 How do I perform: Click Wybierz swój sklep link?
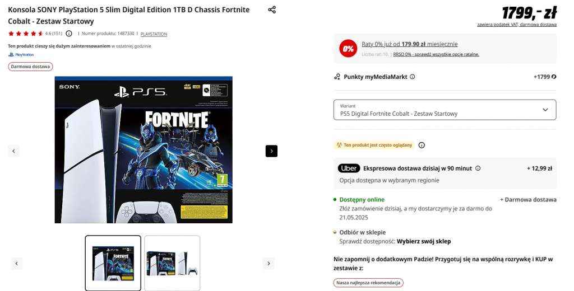pos(424,241)
